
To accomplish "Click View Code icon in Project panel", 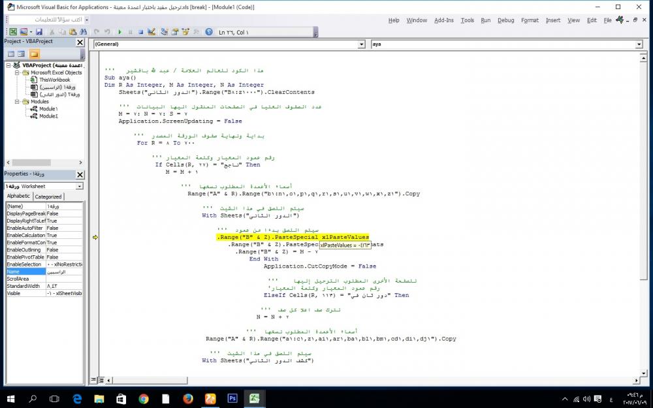I will [11, 54].
